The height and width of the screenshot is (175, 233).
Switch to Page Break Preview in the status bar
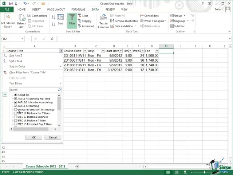(x=185, y=172)
